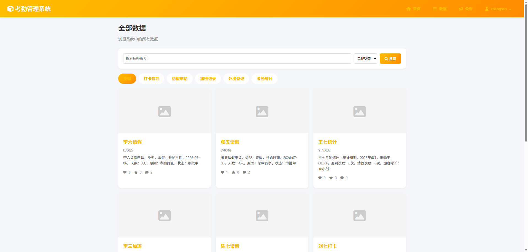Click the page vertical scrollbar thumb
The height and width of the screenshot is (252, 528).
pos(526,73)
